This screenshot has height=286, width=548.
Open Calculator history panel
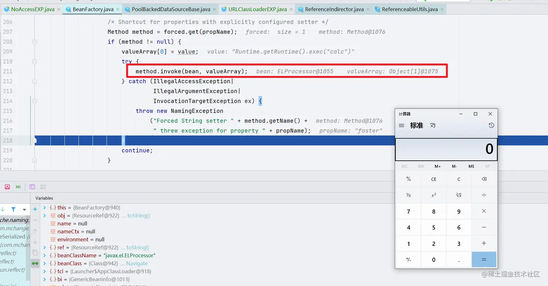491,125
